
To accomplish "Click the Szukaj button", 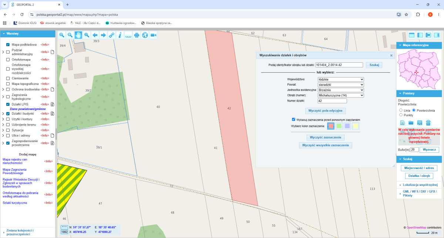I will pos(374,65).
